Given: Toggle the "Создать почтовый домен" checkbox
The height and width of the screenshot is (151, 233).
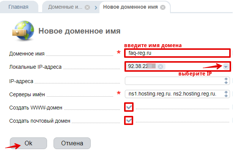Looking at the screenshot, I should click(x=129, y=121).
